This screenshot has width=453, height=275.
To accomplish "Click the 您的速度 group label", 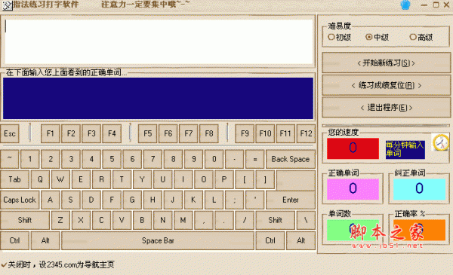I will 344,132.
